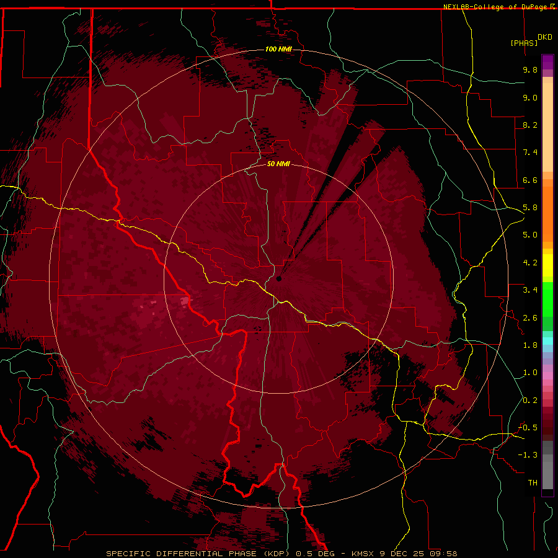Image resolution: width=558 pixels, height=558 pixels.
Task: Click the cyan segment of the color bar
Action: 547,341
